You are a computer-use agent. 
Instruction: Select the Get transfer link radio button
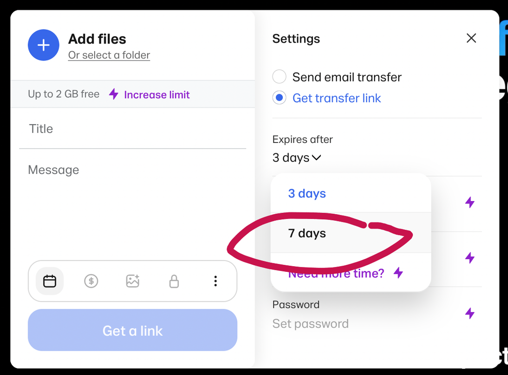279,97
